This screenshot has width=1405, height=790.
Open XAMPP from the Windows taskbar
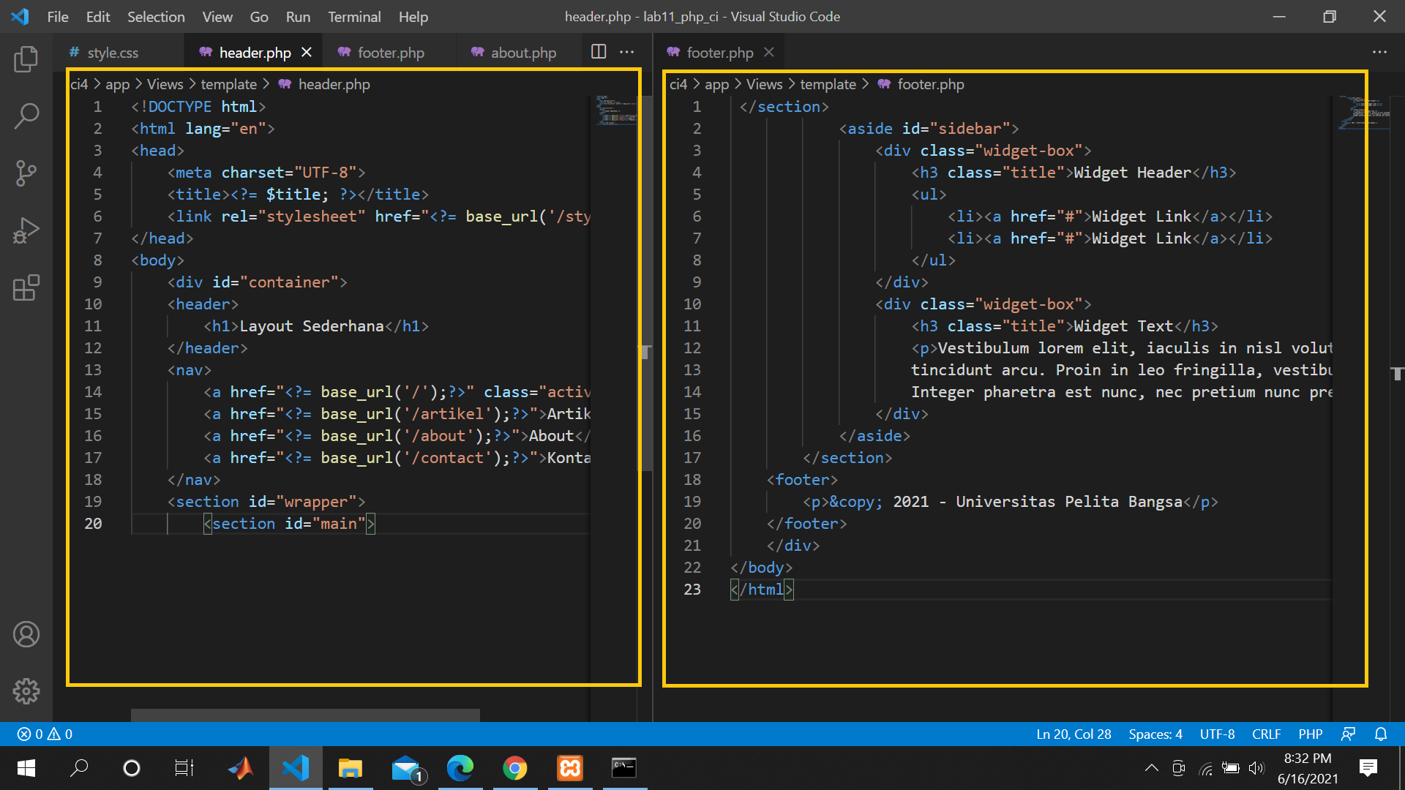[570, 768]
